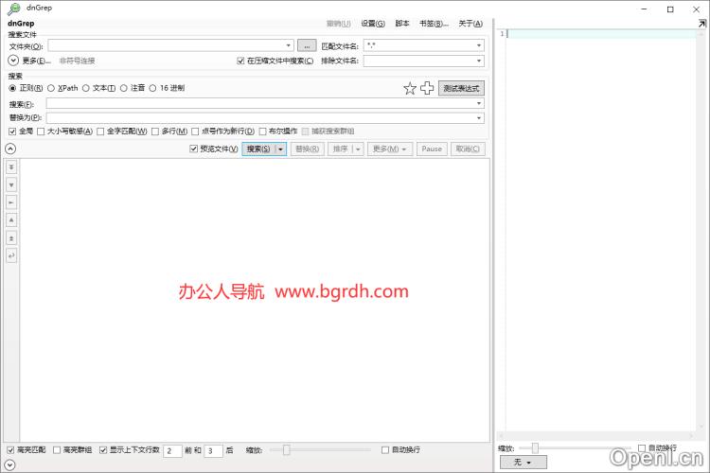Viewport: 710px width, 473px height.
Task: Click the 搜索(S) button
Action: (x=257, y=149)
